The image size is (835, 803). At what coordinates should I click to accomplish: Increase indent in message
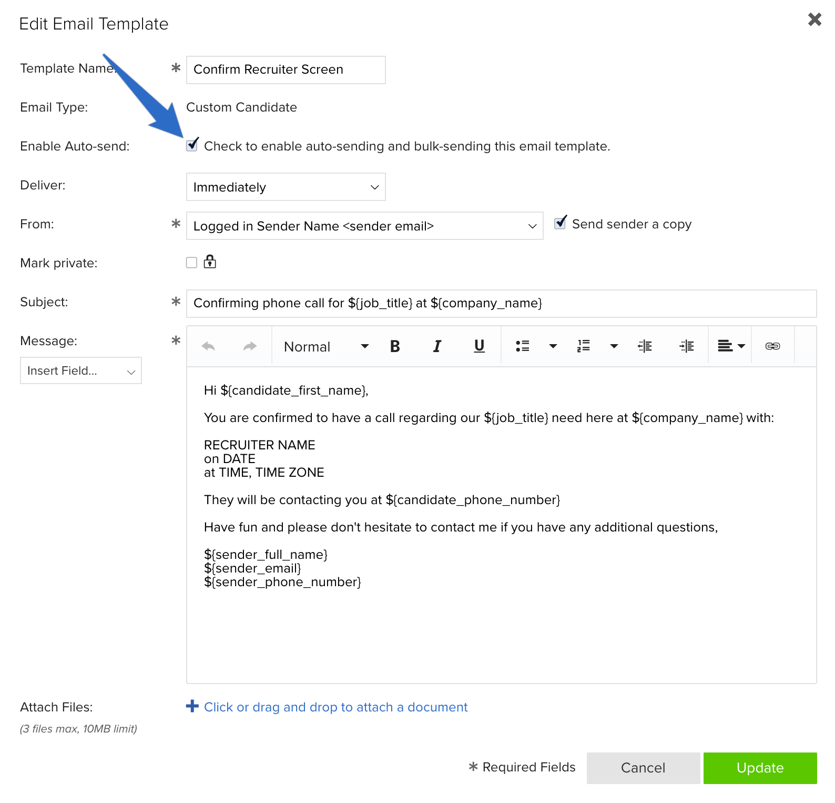[687, 346]
